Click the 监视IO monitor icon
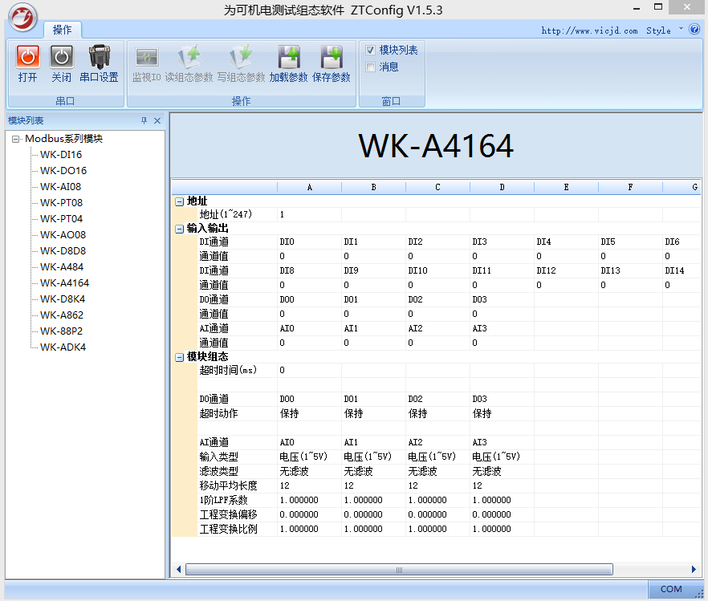This screenshot has height=601, width=708. click(x=146, y=58)
